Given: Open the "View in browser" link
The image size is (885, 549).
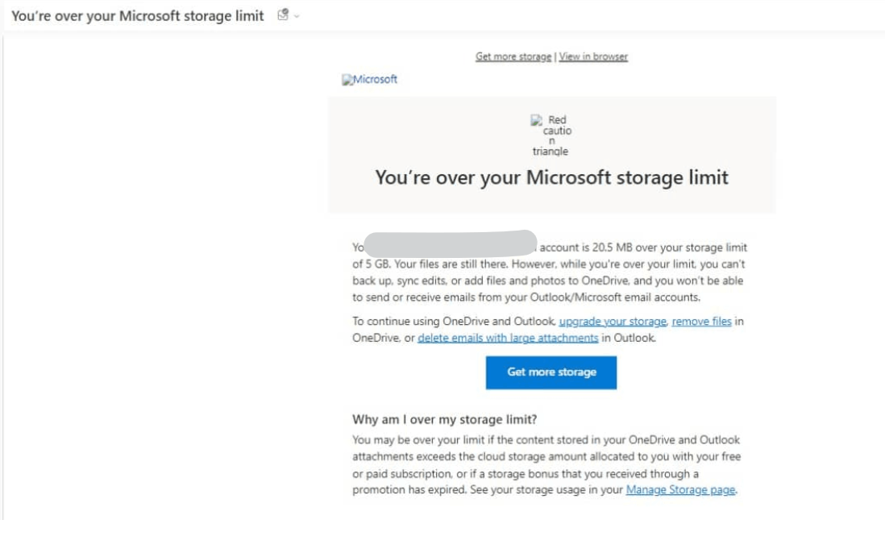Looking at the screenshot, I should [x=593, y=56].
